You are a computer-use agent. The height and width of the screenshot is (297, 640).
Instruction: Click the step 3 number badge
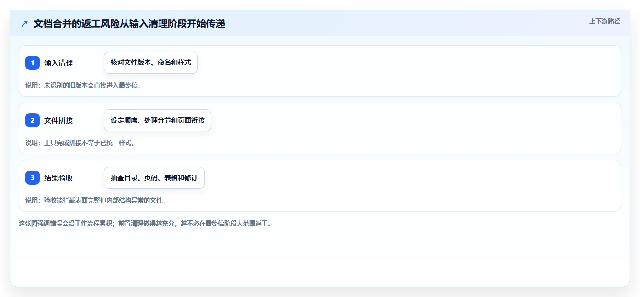click(33, 178)
